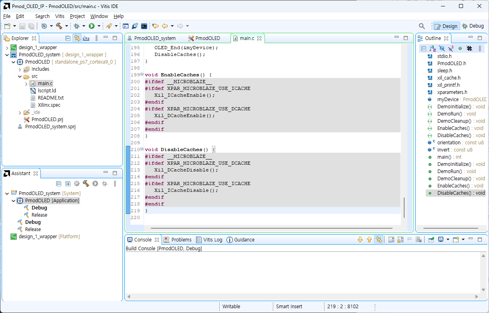Open the Project menu
Viewport: 489px width, 313px height.
(77, 16)
